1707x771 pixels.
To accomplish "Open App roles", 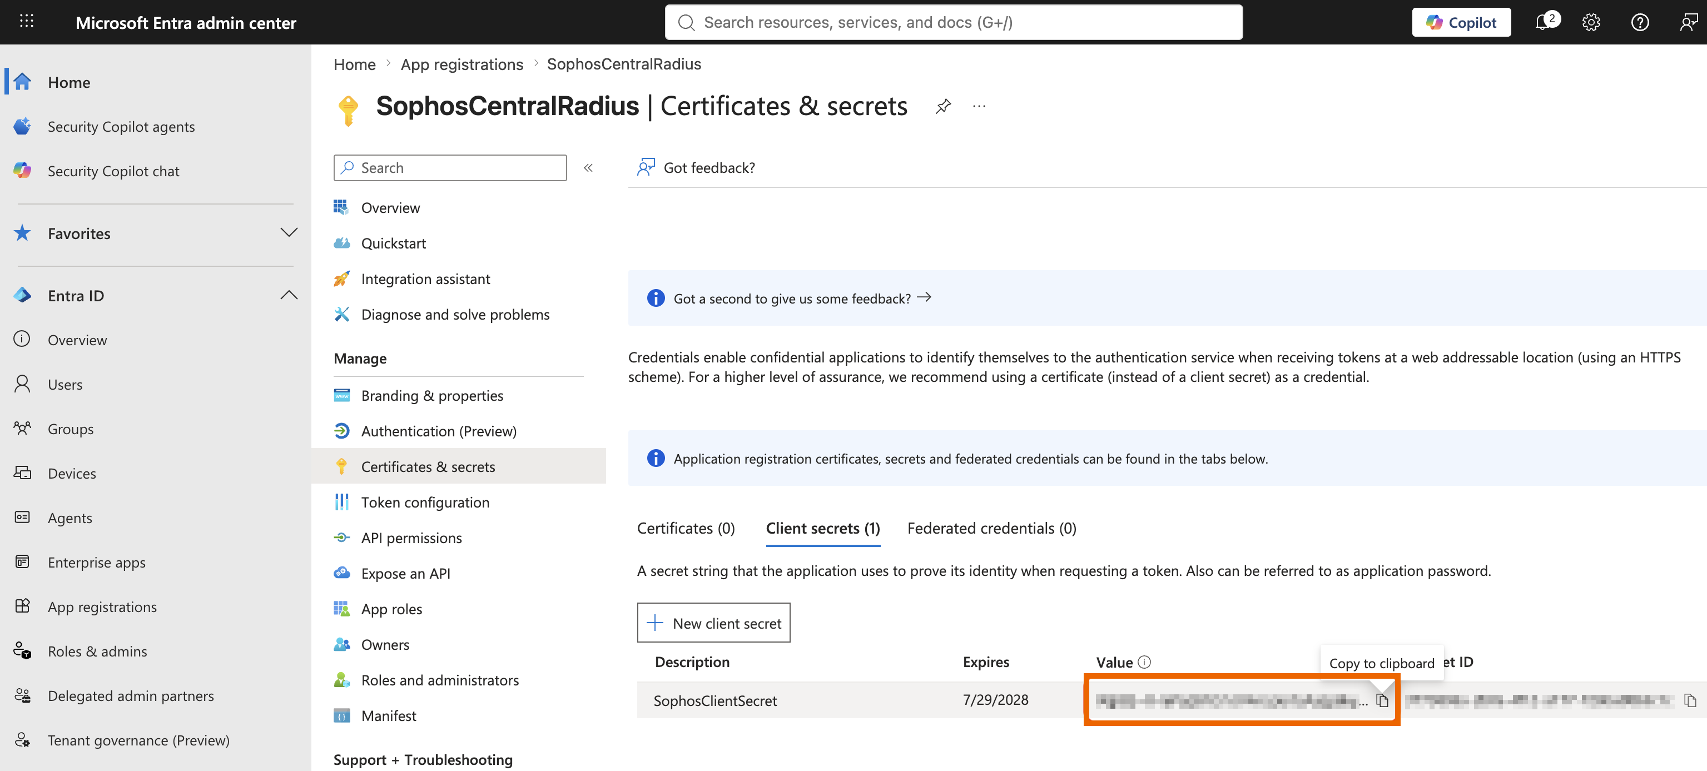I will tap(391, 609).
